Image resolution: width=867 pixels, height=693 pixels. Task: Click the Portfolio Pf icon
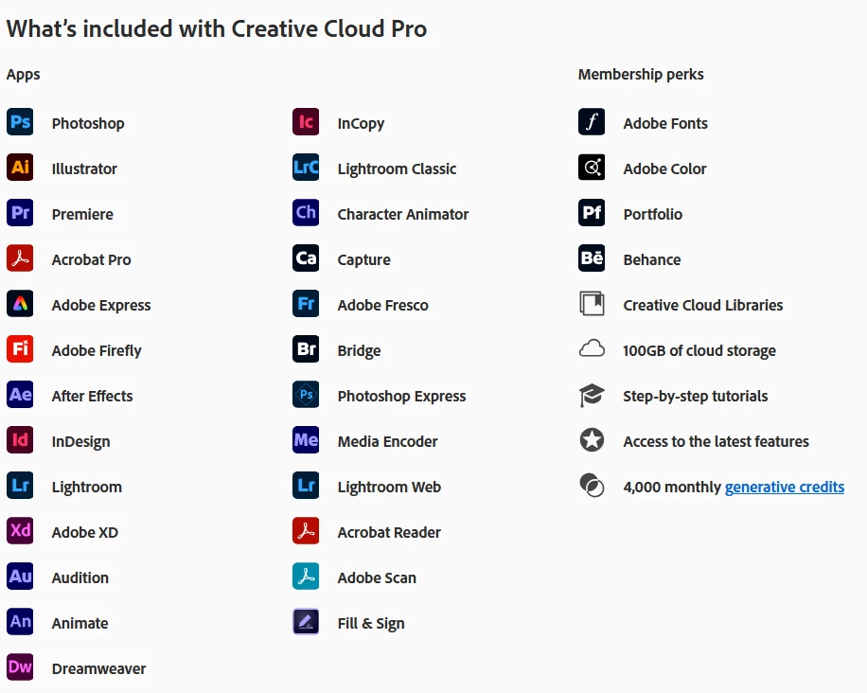pyautogui.click(x=592, y=212)
